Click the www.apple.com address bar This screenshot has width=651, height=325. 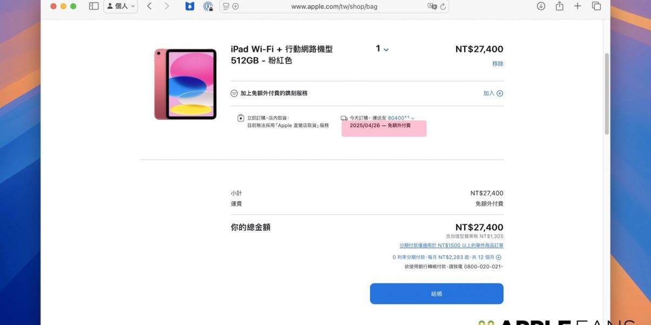pyautogui.click(x=334, y=6)
